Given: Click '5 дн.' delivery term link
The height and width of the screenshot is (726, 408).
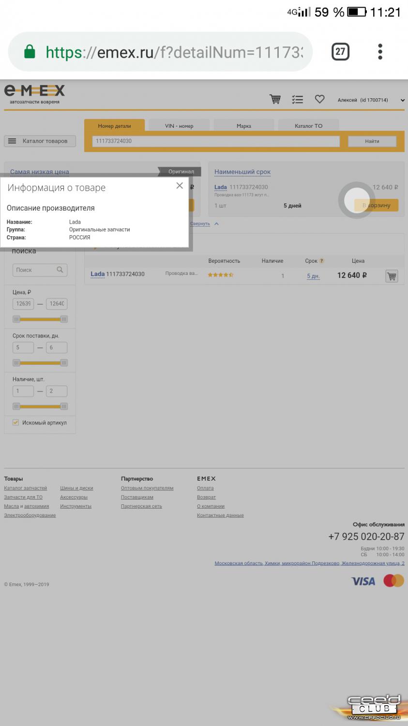Looking at the screenshot, I should [x=313, y=276].
